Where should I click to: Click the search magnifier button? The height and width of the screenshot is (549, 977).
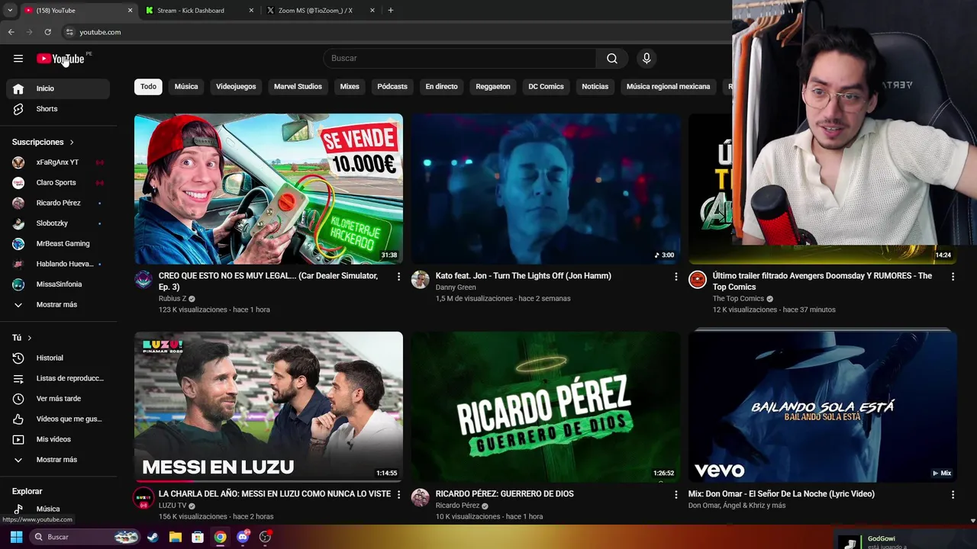click(612, 59)
